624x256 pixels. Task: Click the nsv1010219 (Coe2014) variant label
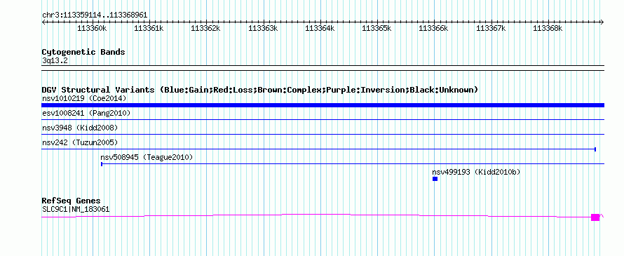click(x=84, y=98)
